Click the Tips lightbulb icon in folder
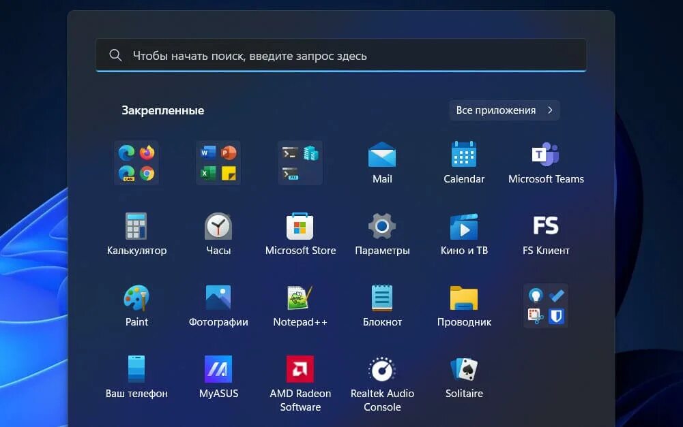683x427 pixels. tap(536, 296)
